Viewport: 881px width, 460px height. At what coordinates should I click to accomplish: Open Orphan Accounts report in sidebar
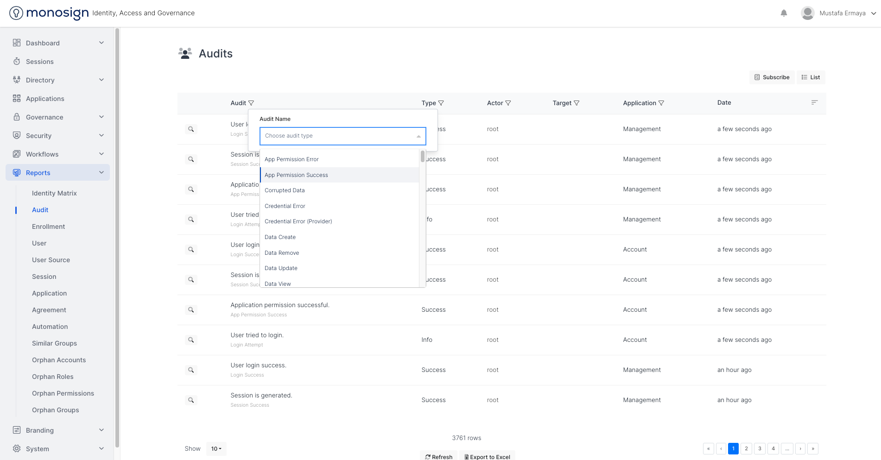pyautogui.click(x=59, y=360)
